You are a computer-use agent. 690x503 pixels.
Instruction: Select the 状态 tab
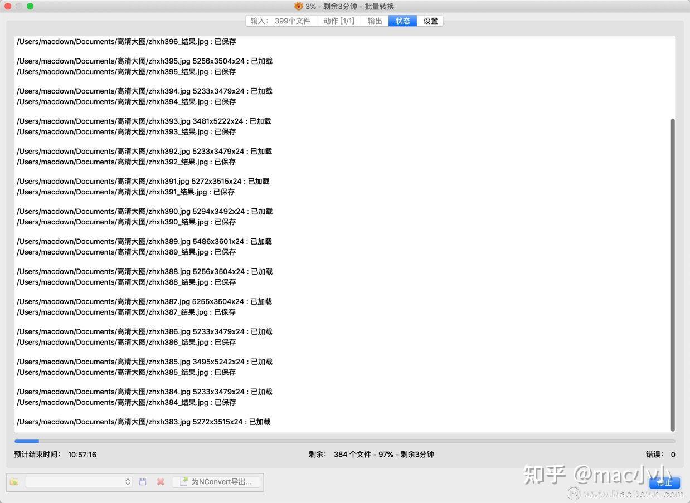tap(402, 21)
